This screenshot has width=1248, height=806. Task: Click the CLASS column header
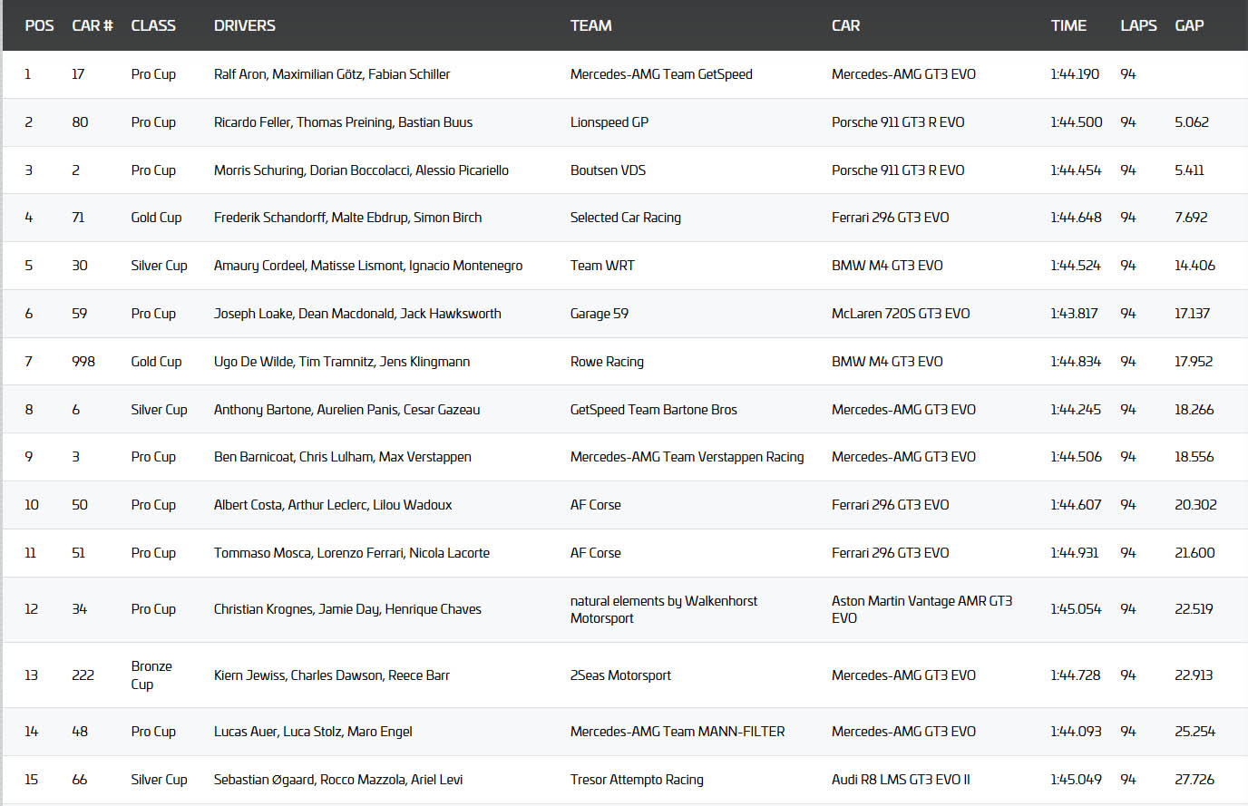[153, 25]
